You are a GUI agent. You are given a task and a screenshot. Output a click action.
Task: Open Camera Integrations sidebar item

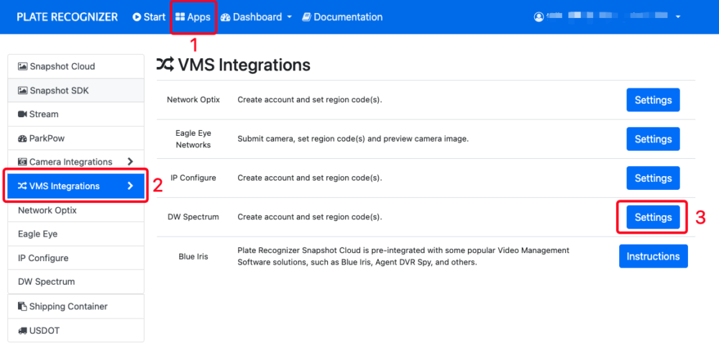click(76, 162)
